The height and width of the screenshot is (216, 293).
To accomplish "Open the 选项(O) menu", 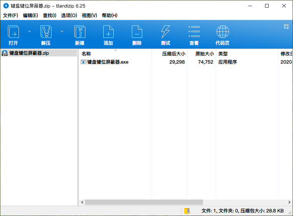I will tap(69, 15).
